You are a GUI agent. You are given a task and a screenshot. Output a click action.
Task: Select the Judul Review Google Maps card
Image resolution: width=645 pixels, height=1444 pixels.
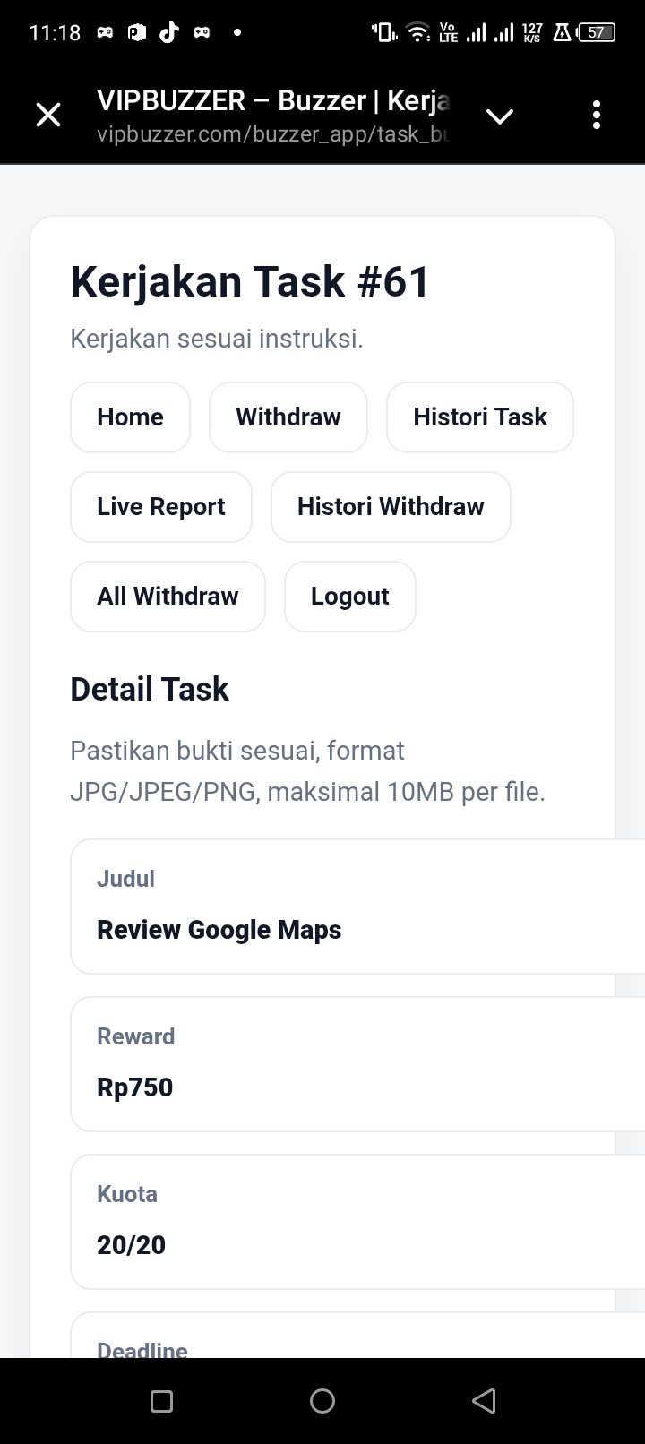358,907
